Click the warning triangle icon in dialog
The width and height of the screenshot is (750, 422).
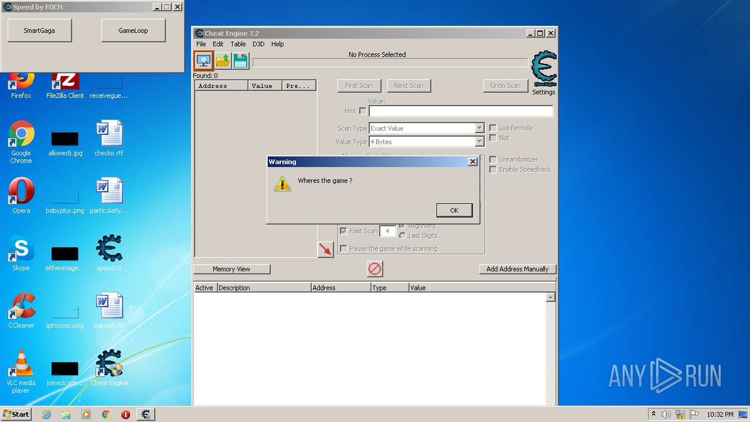(282, 183)
